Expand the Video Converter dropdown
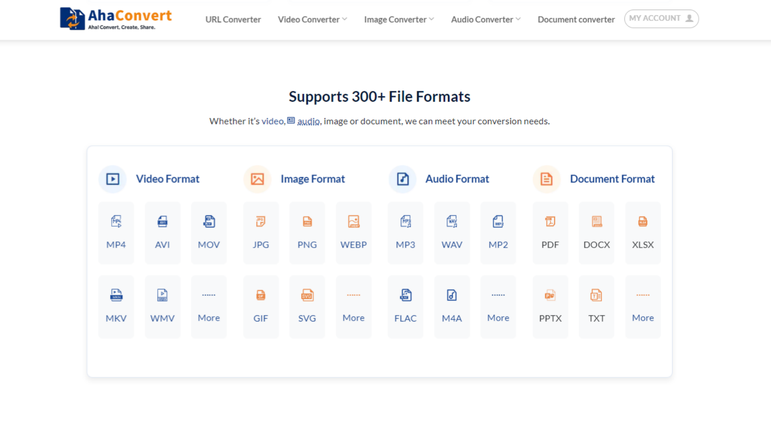Image resolution: width=771 pixels, height=434 pixels. (x=312, y=19)
